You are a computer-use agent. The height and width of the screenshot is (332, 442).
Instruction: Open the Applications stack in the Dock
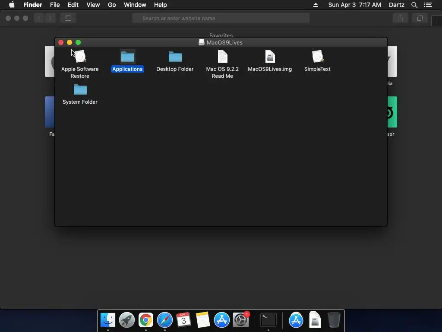coord(296,320)
